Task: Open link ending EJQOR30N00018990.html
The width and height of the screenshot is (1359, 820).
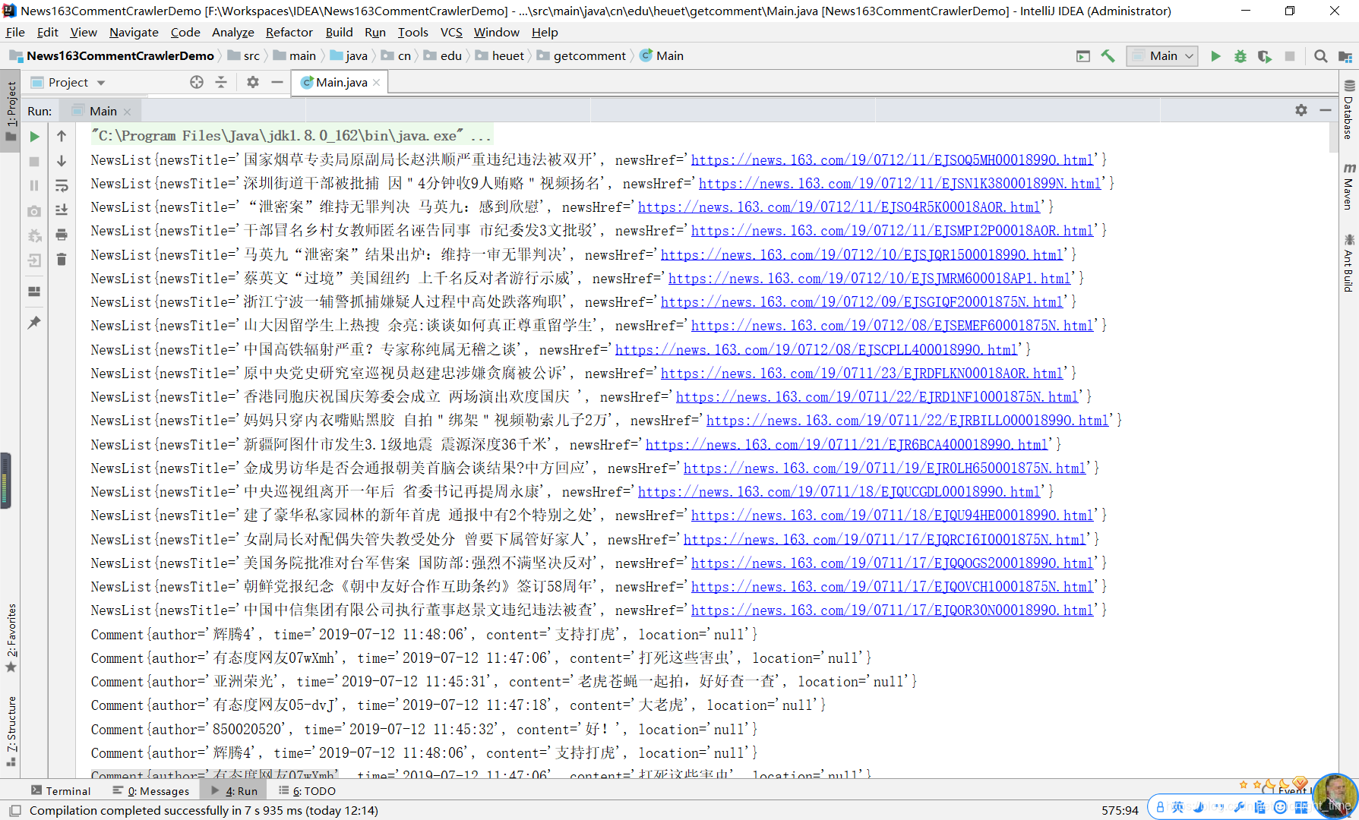Action: pos(892,610)
